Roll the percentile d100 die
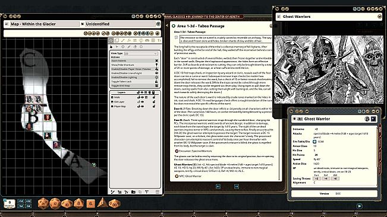Viewport: 387px width, 217px height. point(115,204)
